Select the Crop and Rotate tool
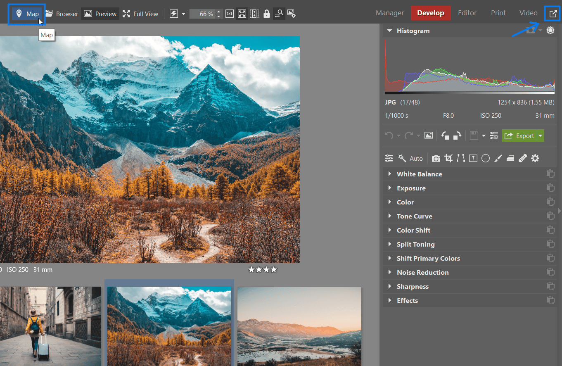Viewport: 562px width, 366px height. point(448,158)
